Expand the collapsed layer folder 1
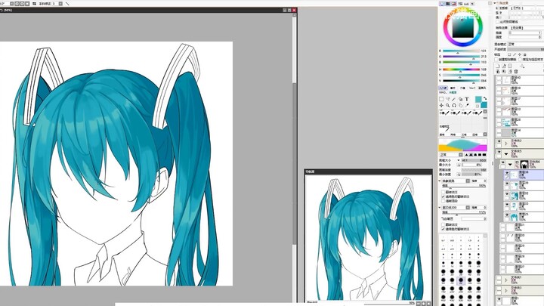Screen dimensions: 544x306 coord(505,280)
